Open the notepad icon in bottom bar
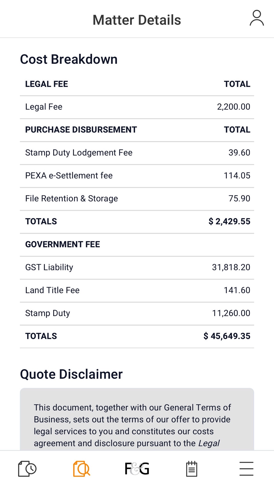274x487 pixels. [x=192, y=469]
